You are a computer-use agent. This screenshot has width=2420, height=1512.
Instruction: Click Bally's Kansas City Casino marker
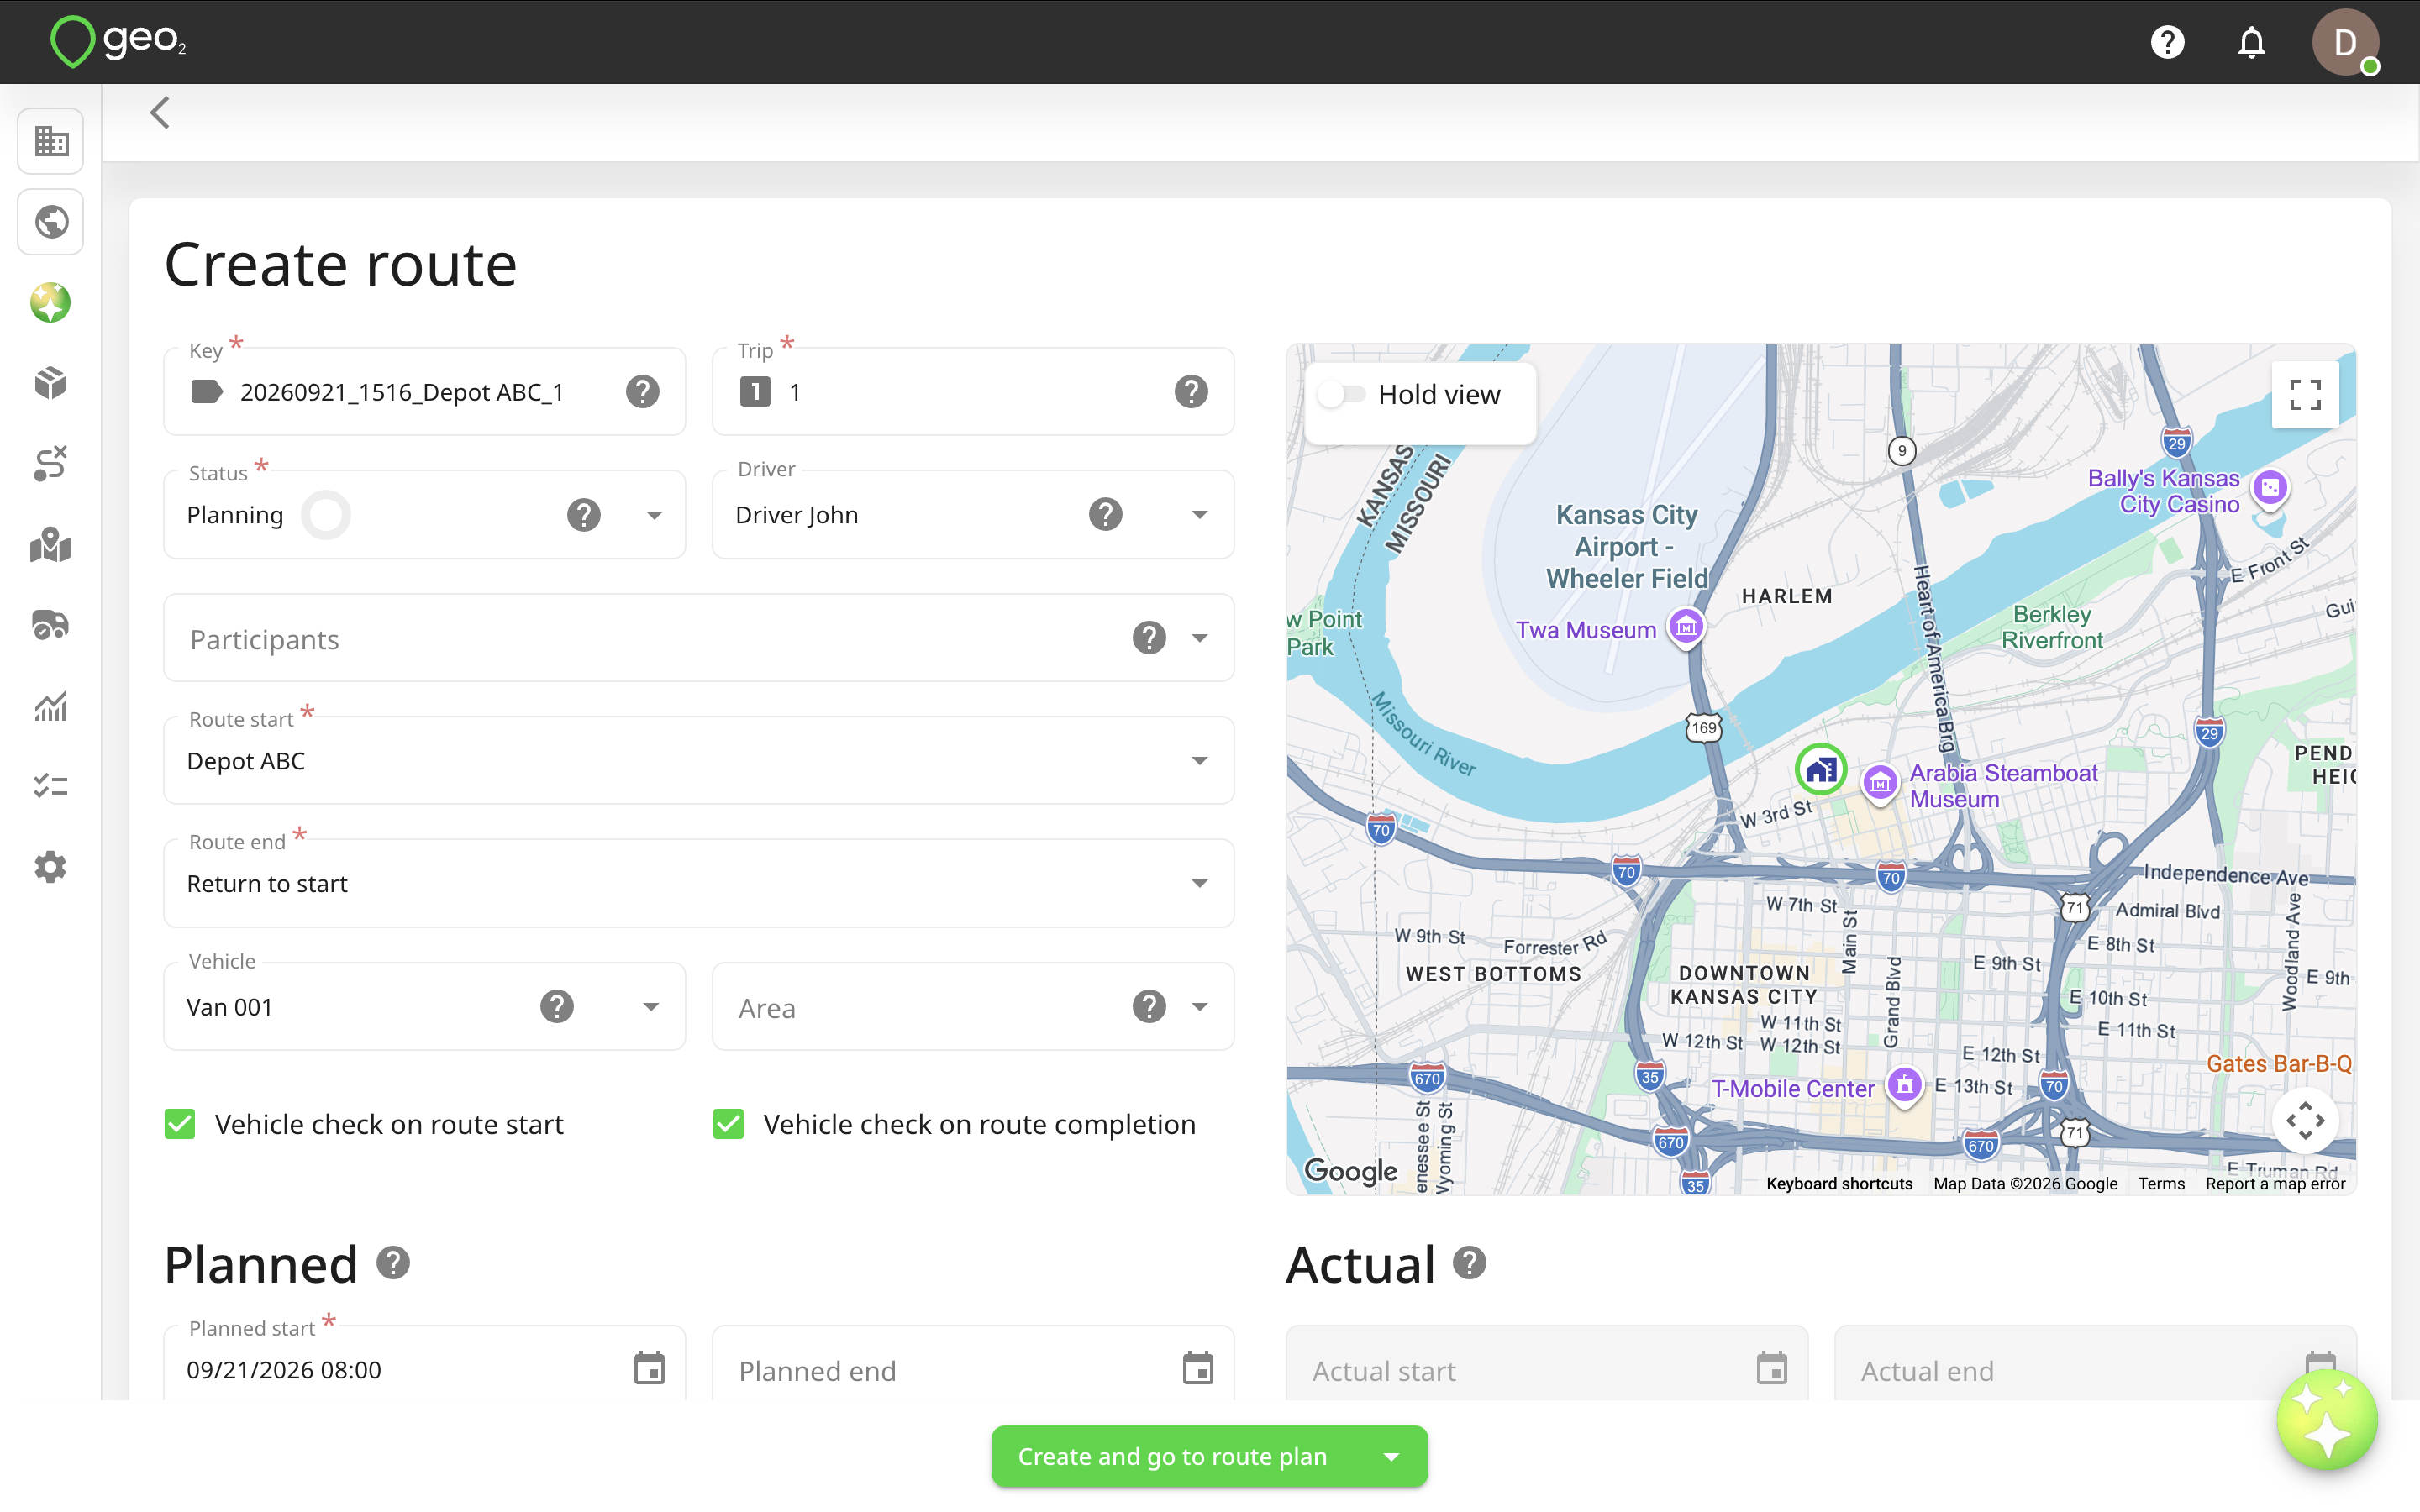pyautogui.click(x=2269, y=489)
